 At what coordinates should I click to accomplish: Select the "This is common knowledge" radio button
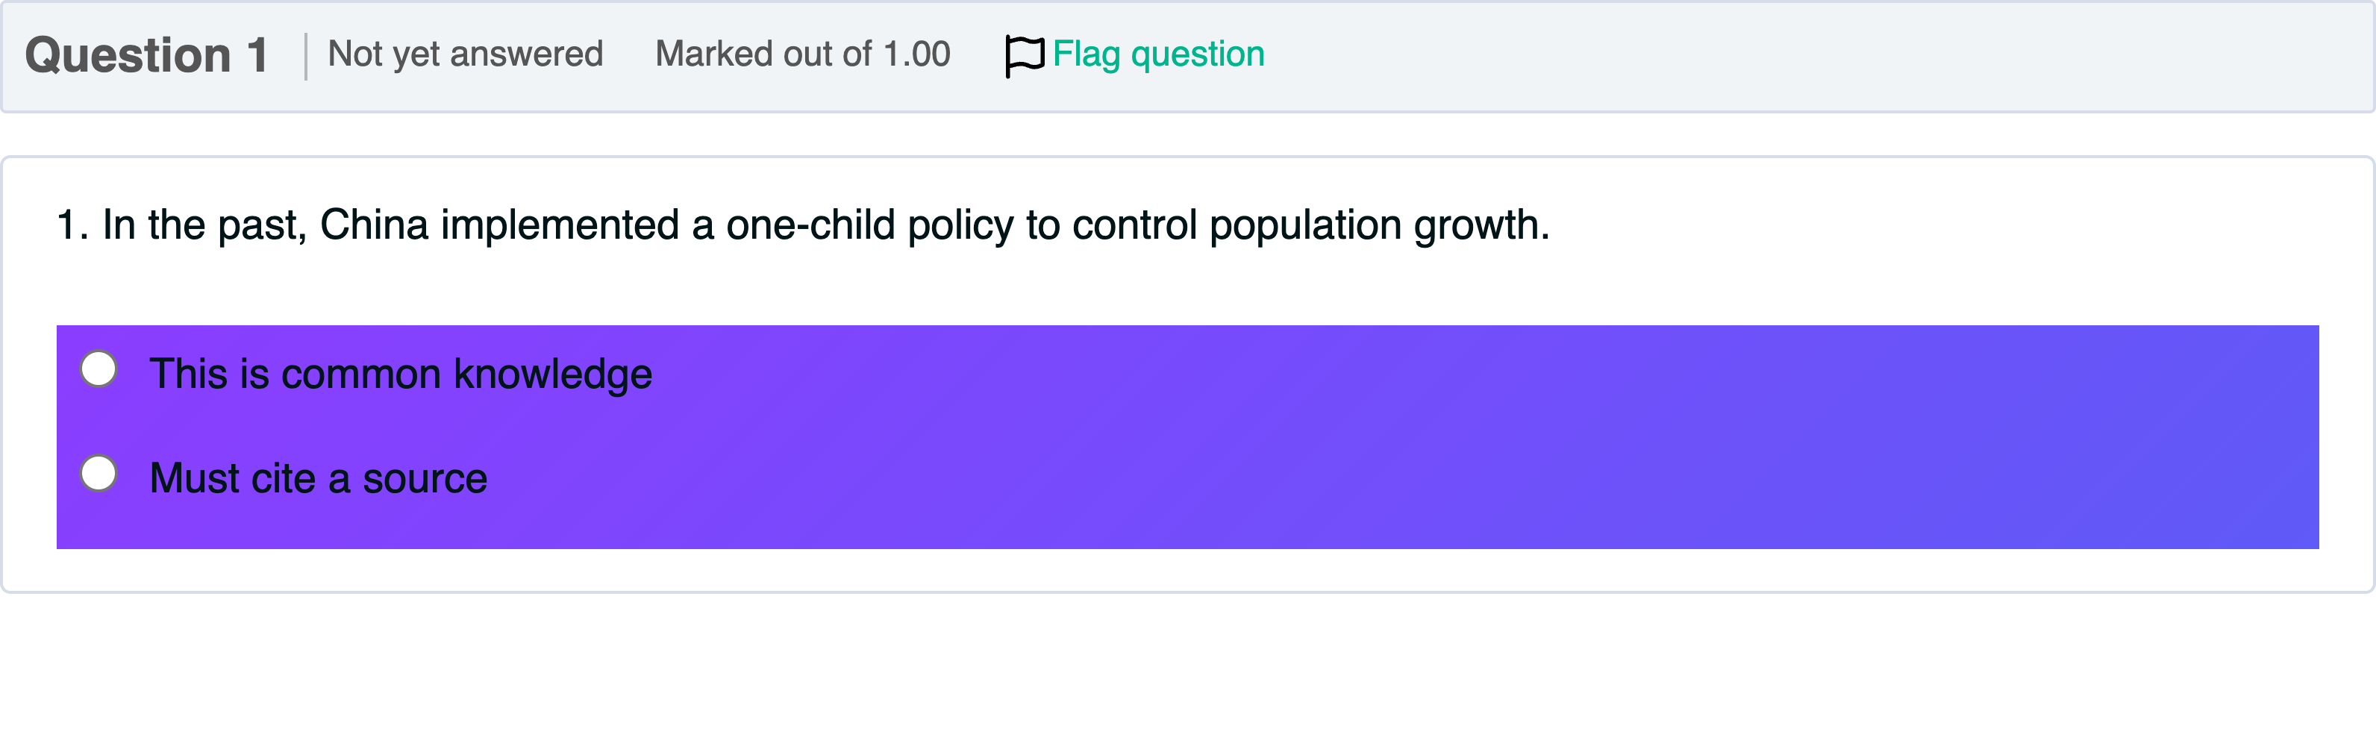point(99,369)
